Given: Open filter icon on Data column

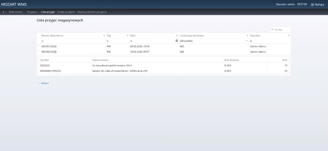Looking at the screenshot, I should [x=177, y=36].
